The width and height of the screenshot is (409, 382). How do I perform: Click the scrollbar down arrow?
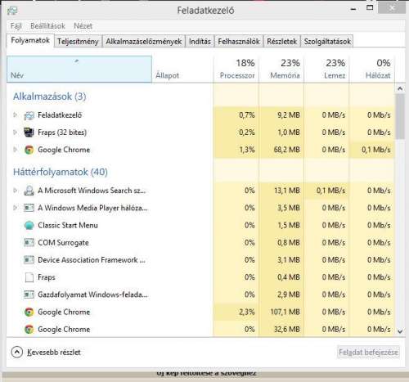pos(400,331)
